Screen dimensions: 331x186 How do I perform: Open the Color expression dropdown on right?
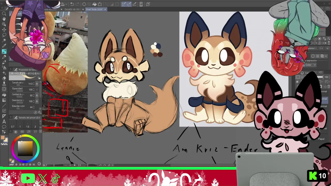point(311,65)
